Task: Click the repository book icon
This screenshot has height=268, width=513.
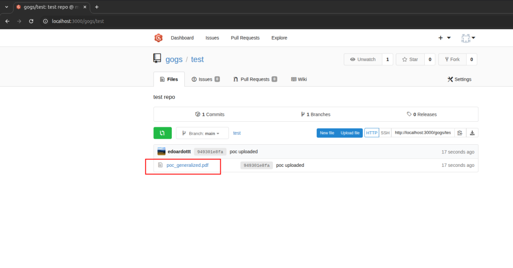Action: point(157,58)
